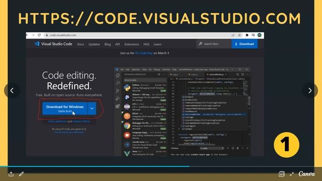Click the Search Docs field
This screenshot has width=322, height=181.
(x=214, y=44)
